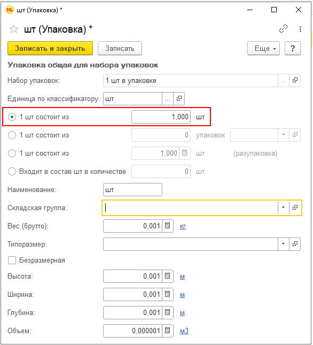Click the Записать button
313x345 pixels.
tap(120, 48)
